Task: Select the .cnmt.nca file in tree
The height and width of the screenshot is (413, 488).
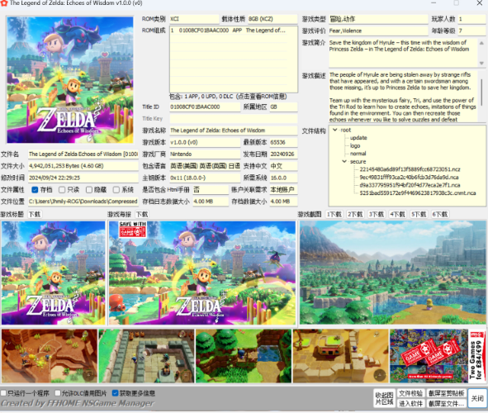Action: [418, 193]
